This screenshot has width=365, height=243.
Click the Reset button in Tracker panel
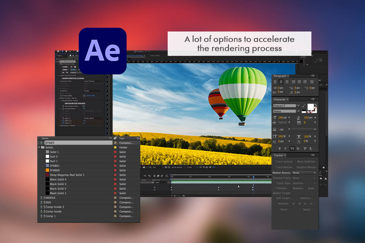(x=284, y=210)
